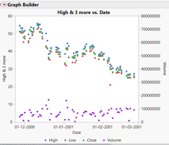The image size is (169, 145).
Task: Click the 100000000 tick on Volume axis
Action: (x=151, y=109)
